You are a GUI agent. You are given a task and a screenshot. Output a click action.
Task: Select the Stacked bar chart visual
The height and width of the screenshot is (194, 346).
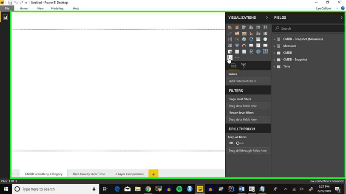[x=230, y=27]
